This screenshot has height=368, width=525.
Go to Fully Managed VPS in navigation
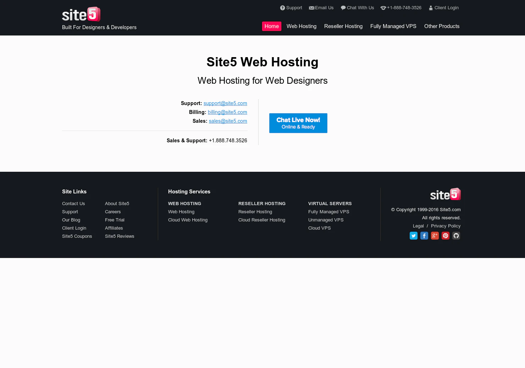[x=393, y=26]
